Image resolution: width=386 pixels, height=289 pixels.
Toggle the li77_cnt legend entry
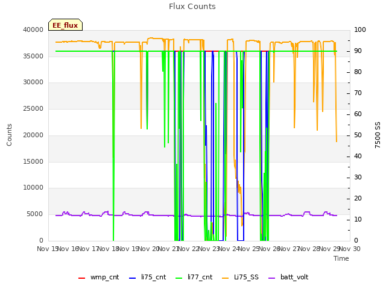194,277
